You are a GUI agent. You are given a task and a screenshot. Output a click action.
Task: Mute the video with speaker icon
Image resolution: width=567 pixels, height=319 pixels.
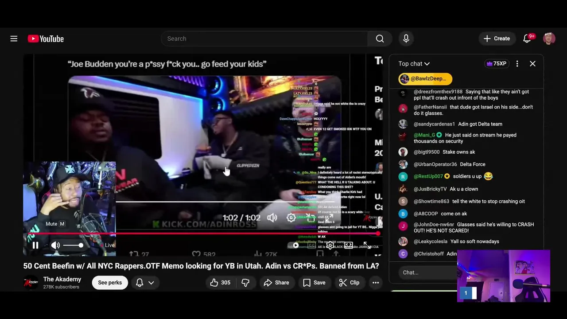click(55, 245)
